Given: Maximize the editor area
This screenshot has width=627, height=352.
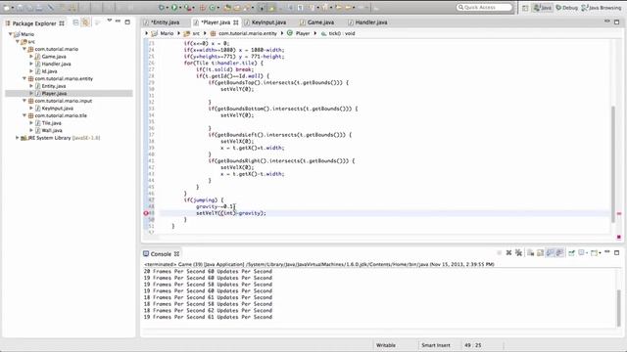Looking at the screenshot, I should 616,22.
